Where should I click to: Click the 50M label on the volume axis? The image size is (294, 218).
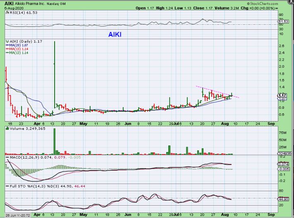[x=282, y=140]
